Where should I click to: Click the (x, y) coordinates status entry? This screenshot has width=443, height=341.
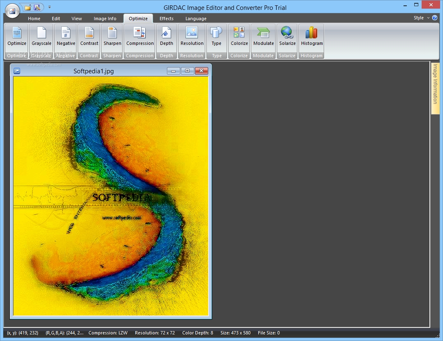coord(23,333)
